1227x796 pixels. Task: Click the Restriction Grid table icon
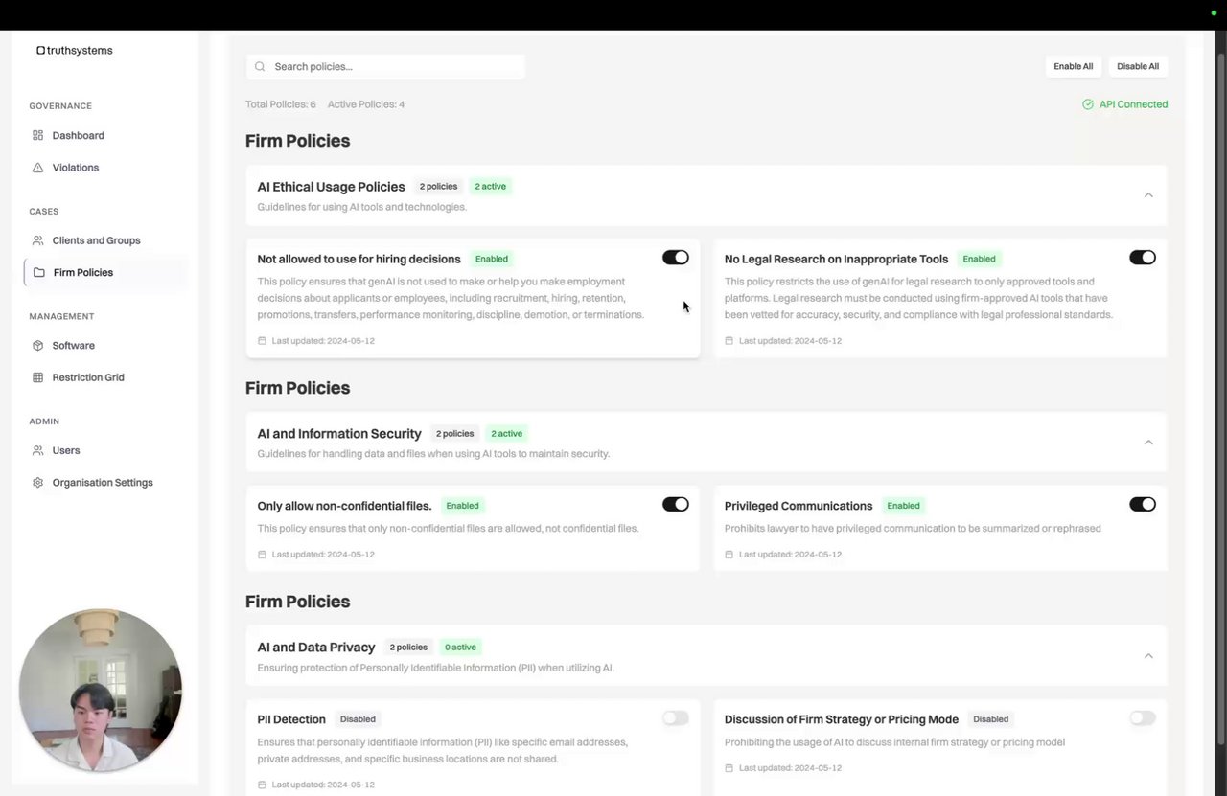tap(38, 377)
